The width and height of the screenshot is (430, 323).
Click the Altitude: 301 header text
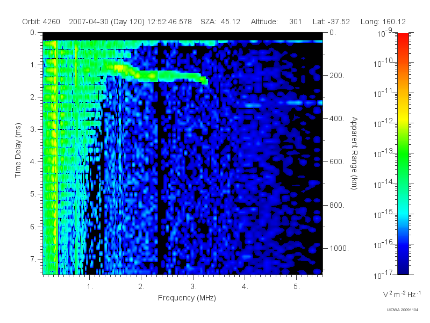(x=276, y=22)
